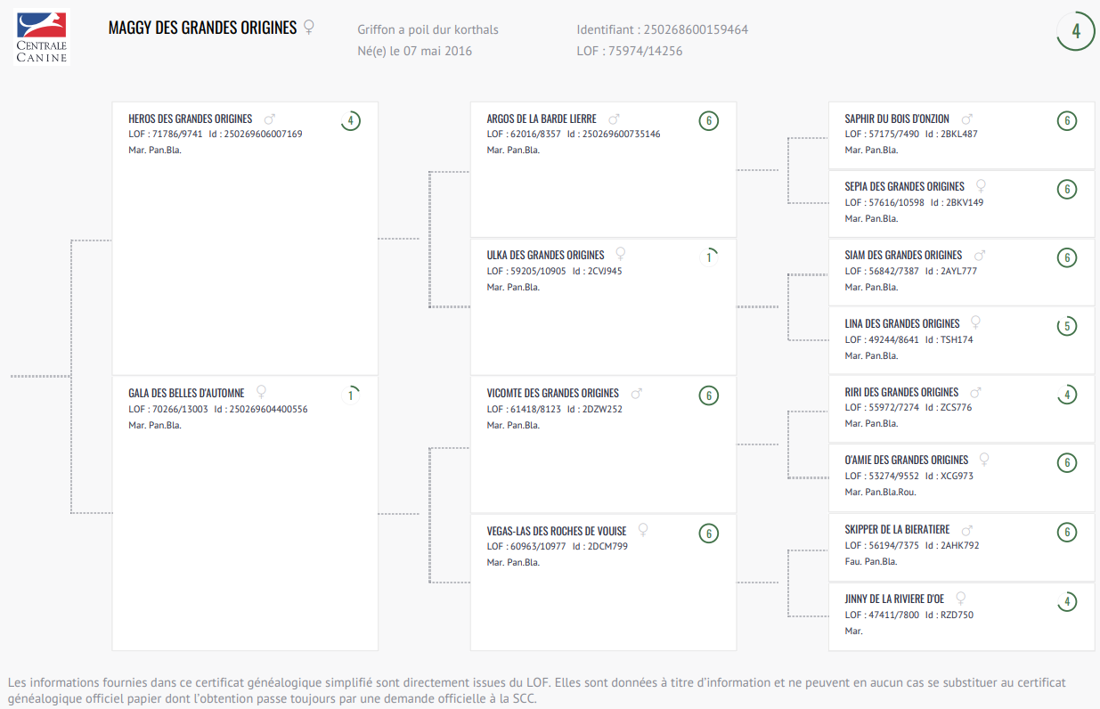
Task: Click the rating badge on Jinny de la Riviere d'Oe
Action: coord(1066,602)
